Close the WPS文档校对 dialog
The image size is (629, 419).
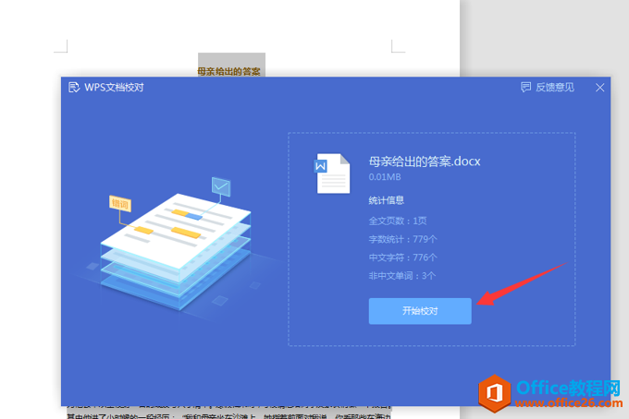(x=599, y=88)
